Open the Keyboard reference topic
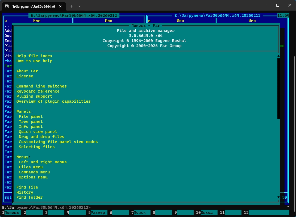Image resolution: width=296 pixels, height=217 pixels. click(x=38, y=91)
